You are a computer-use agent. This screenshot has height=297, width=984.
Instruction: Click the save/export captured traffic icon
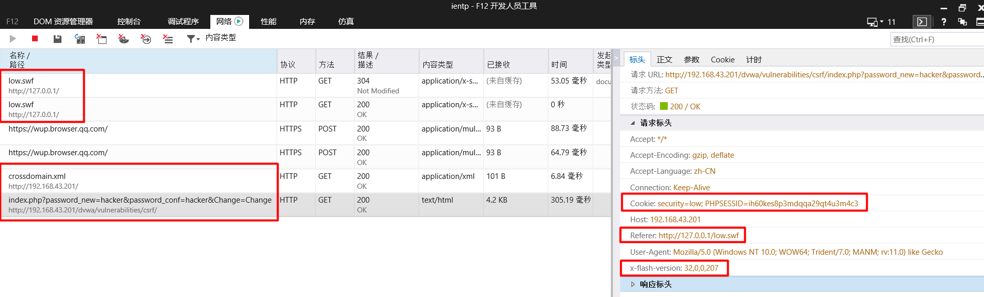(57, 39)
